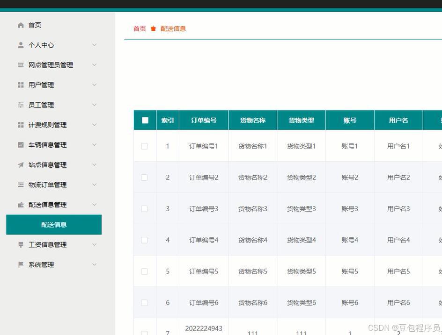Screen dimensions: 442x335
Task: Click the 配送信息 breadcrumb link
Action: point(173,29)
